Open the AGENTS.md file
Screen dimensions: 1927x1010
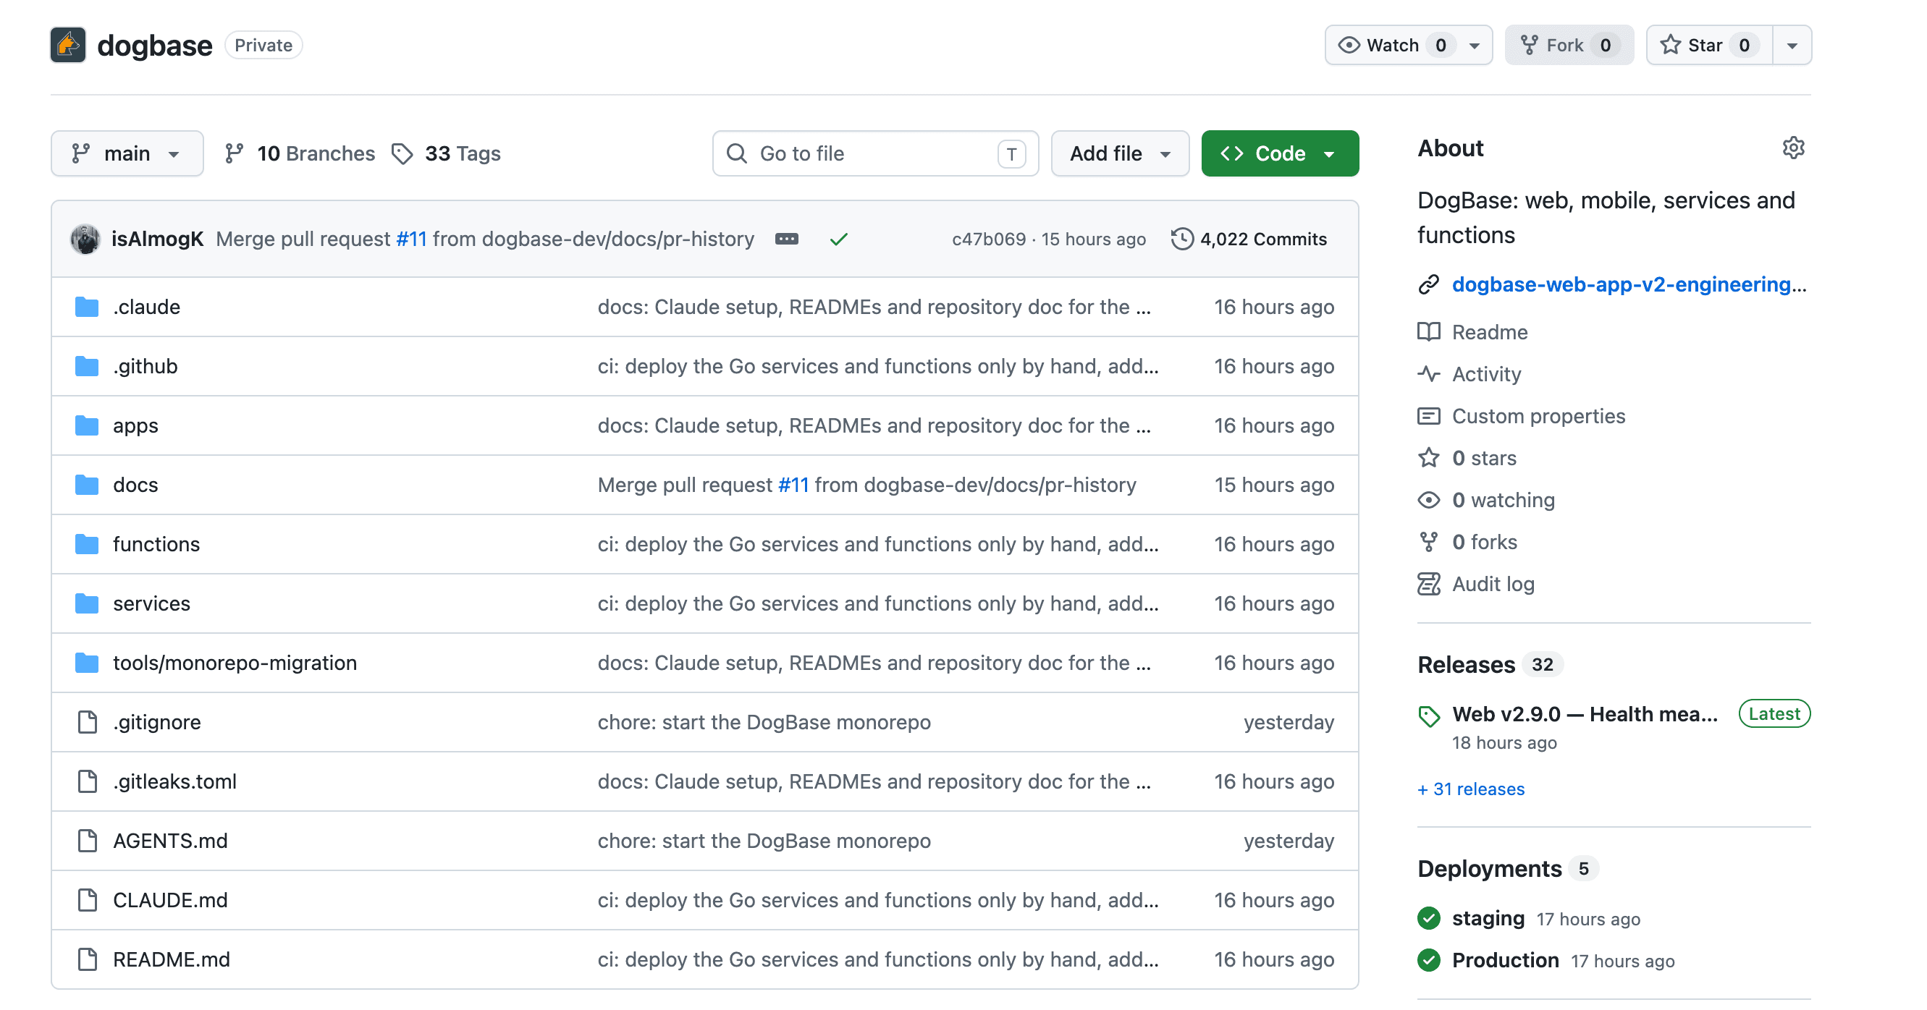[x=170, y=840]
